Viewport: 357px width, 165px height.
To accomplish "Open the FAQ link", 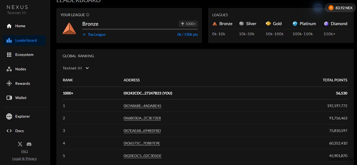I will [x=24, y=152].
